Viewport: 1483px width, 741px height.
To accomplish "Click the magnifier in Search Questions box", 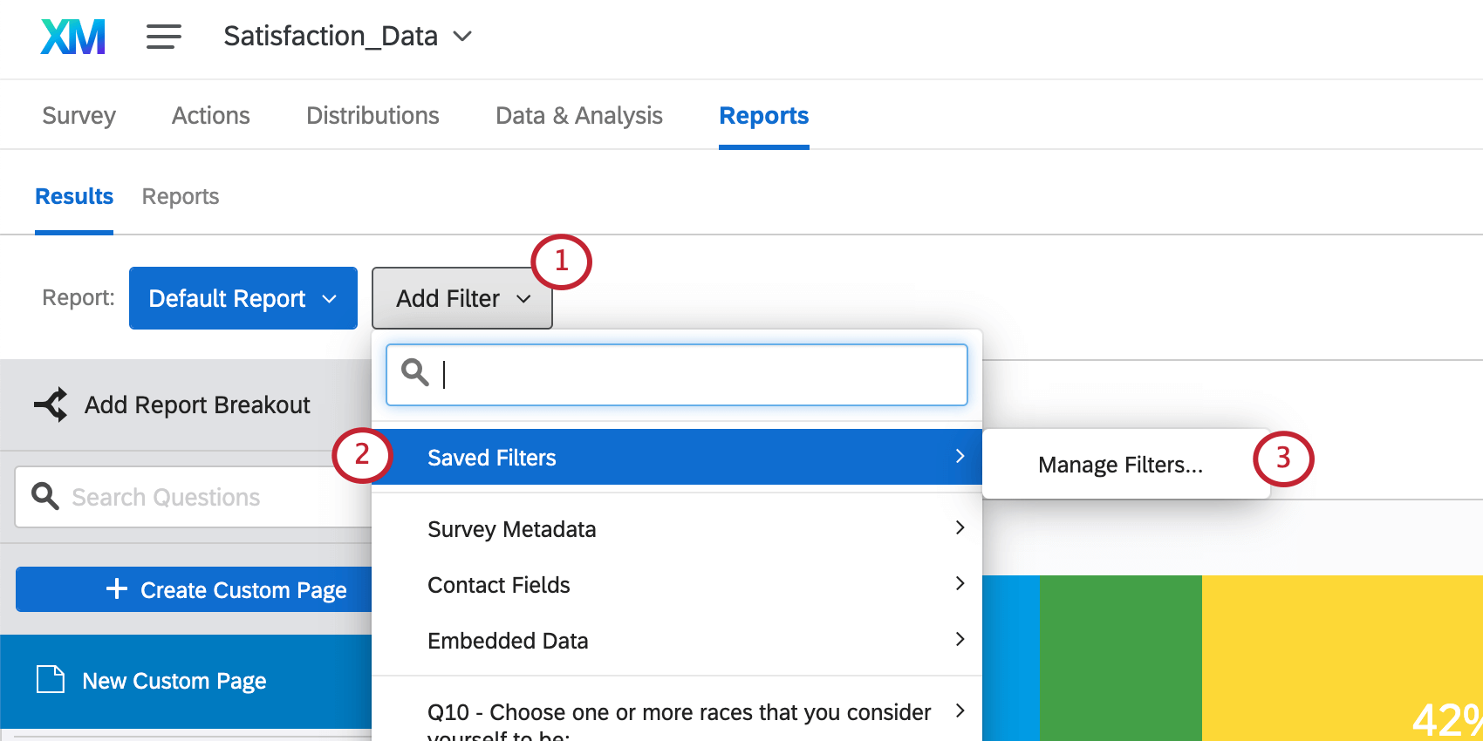I will (x=45, y=496).
